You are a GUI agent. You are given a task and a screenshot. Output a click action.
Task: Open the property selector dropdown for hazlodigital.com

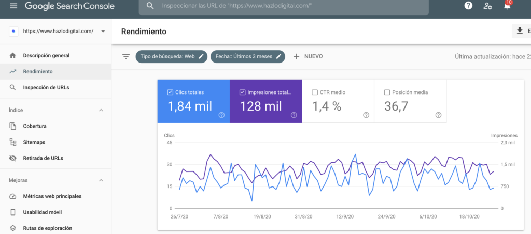click(103, 31)
